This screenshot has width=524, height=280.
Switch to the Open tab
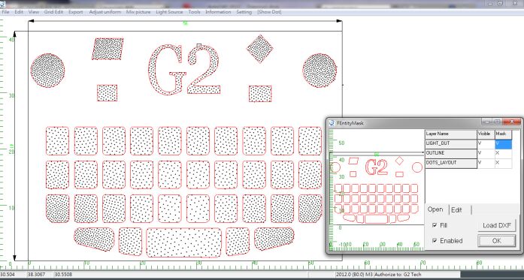435,209
